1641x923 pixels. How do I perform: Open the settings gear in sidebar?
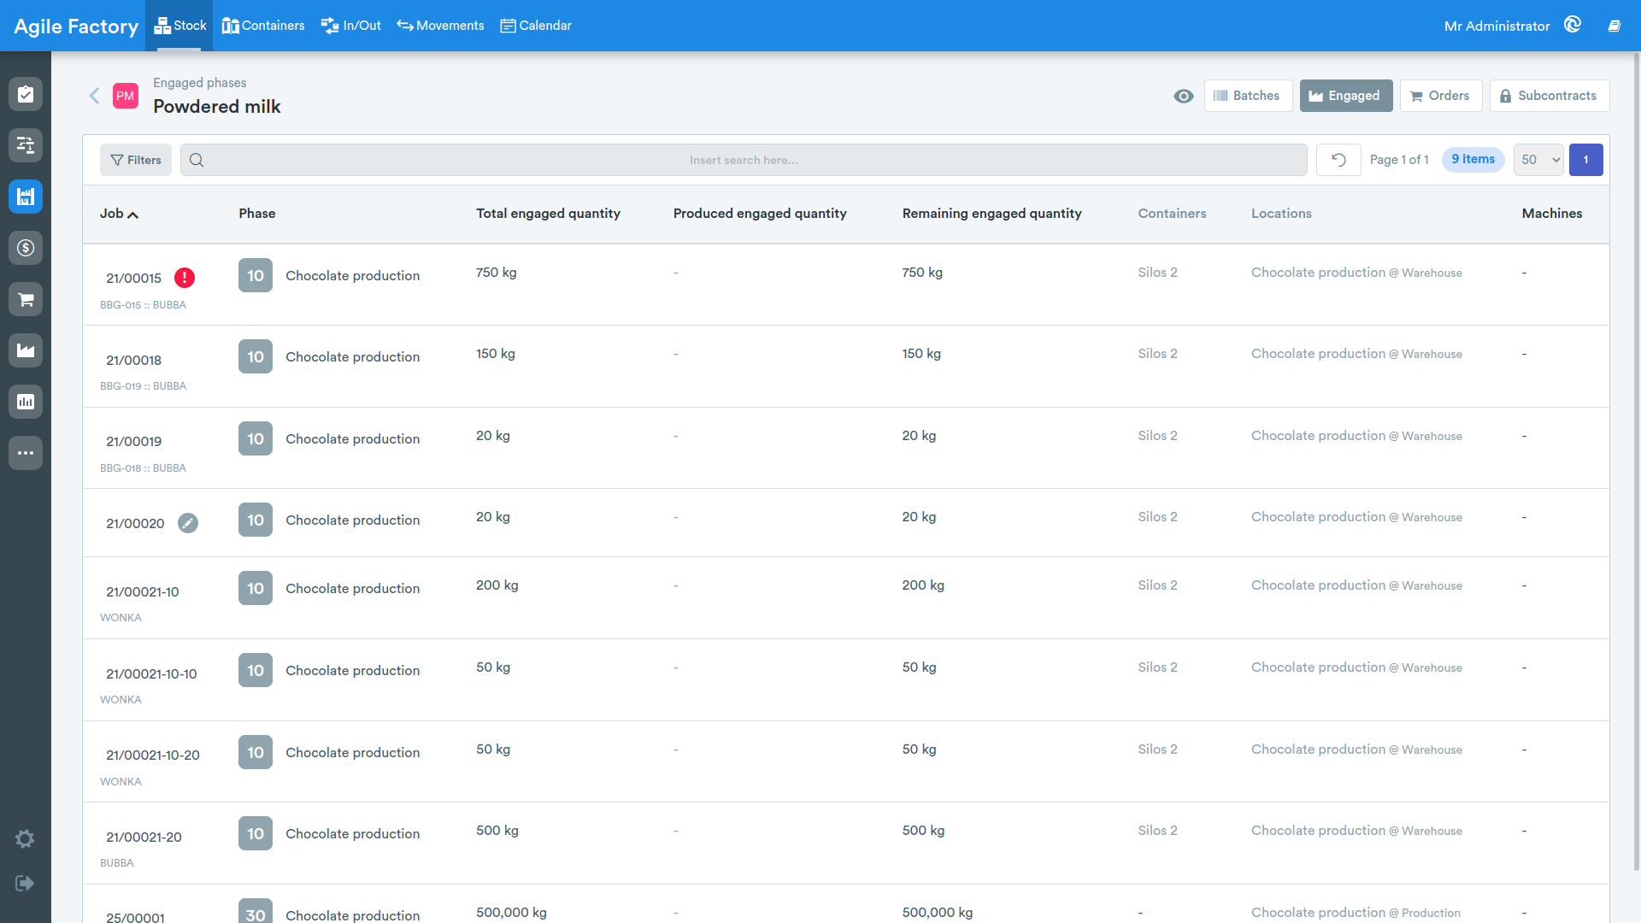tap(25, 838)
